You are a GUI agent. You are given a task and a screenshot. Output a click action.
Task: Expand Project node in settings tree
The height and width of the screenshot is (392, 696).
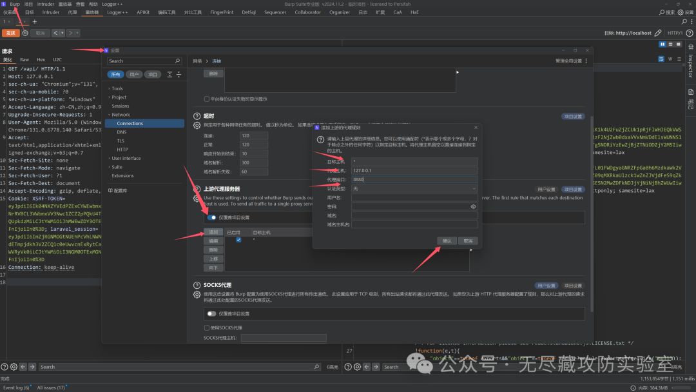(x=109, y=97)
